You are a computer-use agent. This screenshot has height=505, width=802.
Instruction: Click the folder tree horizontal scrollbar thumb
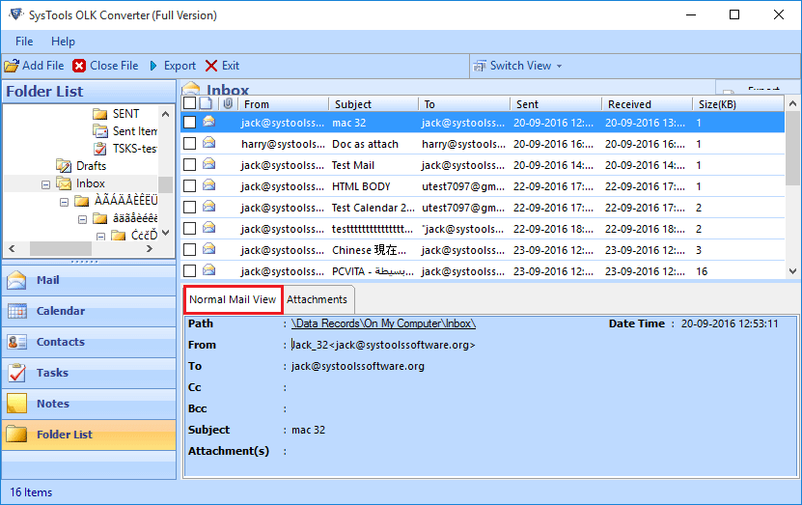tap(61, 249)
